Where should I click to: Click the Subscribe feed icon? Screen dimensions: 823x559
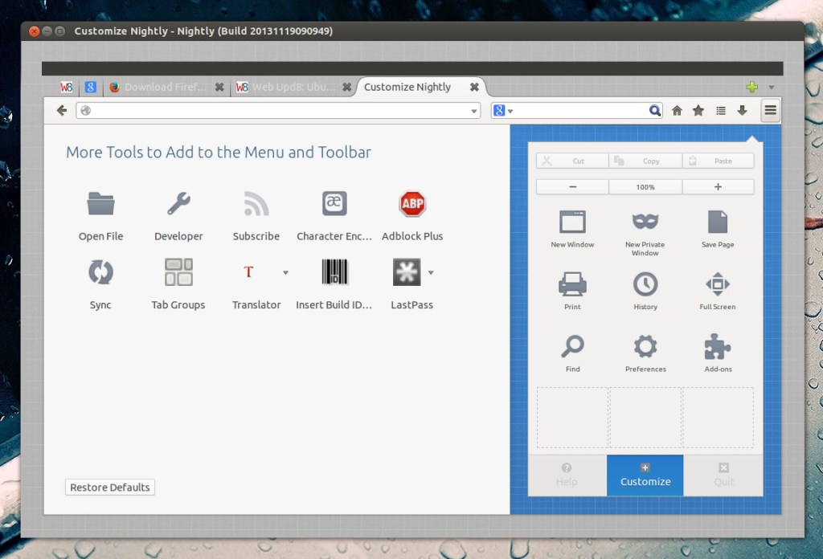[x=256, y=203]
